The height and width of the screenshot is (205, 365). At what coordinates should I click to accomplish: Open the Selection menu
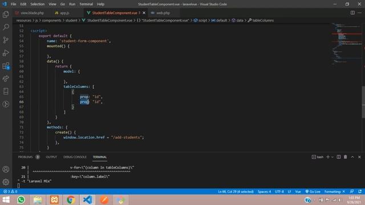37,4
